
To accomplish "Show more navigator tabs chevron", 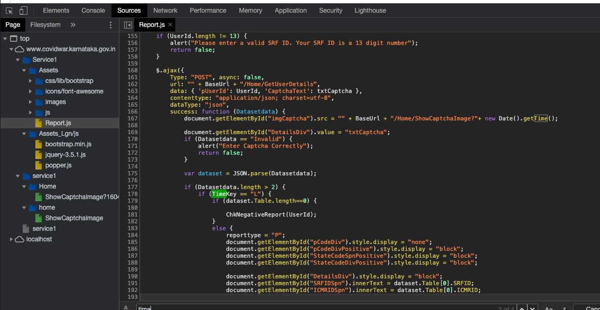I will point(73,25).
